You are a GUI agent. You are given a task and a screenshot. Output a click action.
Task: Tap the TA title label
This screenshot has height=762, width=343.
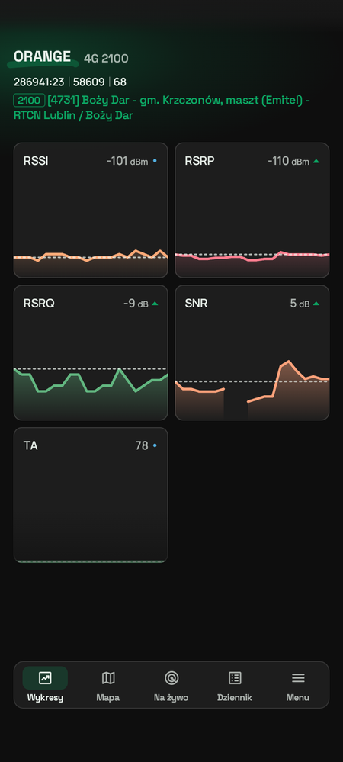(x=30, y=445)
